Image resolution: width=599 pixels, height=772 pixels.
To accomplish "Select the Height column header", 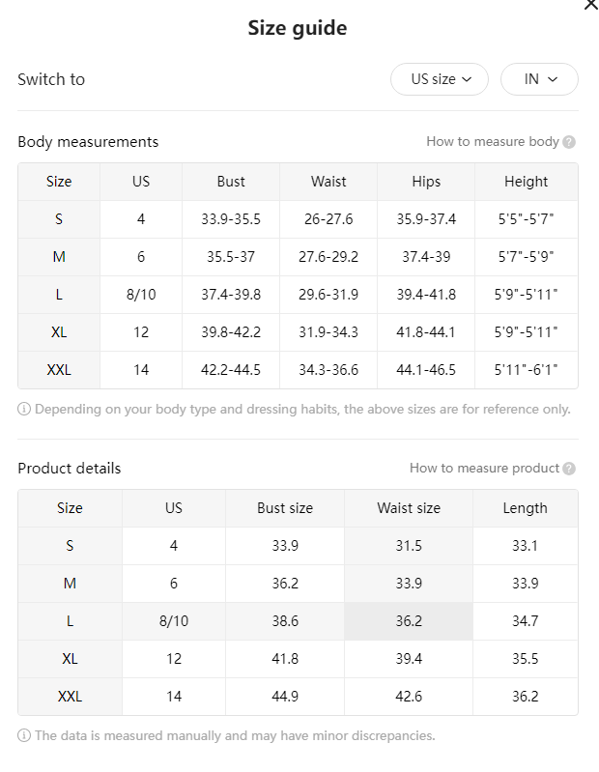I will click(527, 182).
